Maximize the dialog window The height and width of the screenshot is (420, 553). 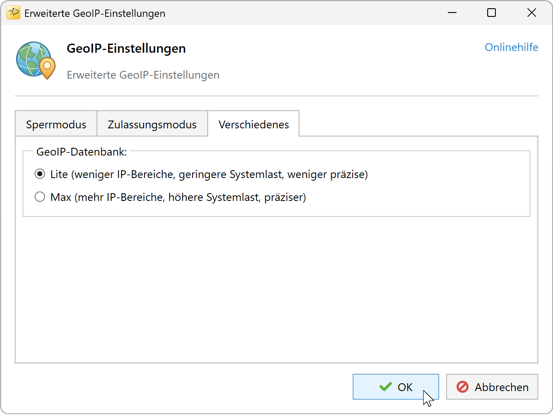[x=492, y=13]
